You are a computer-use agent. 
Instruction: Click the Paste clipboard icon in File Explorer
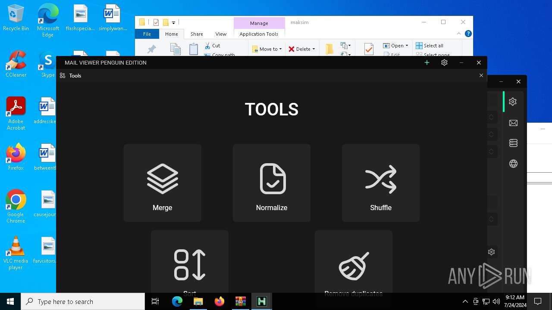[194, 49]
